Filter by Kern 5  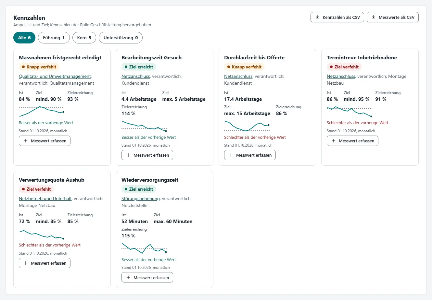point(84,38)
